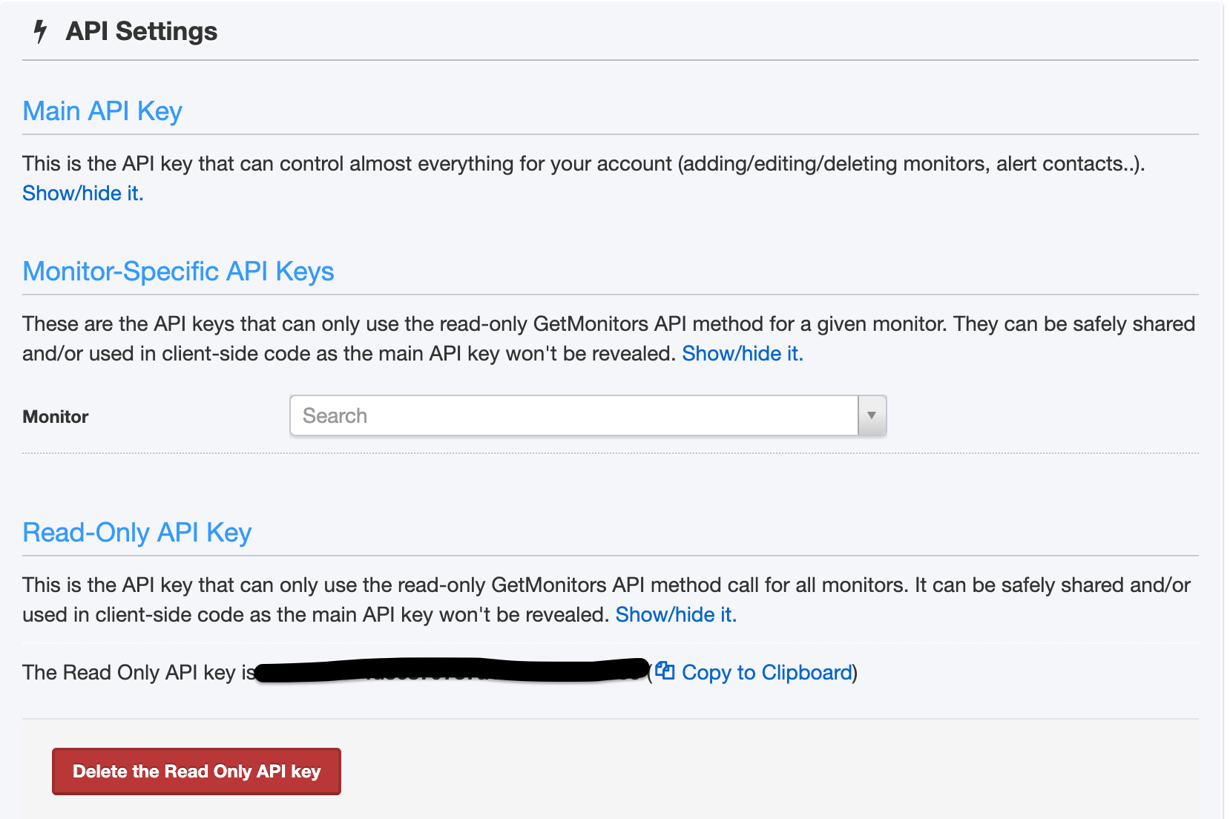Click the text 'The Read Only API key is'

(139, 672)
